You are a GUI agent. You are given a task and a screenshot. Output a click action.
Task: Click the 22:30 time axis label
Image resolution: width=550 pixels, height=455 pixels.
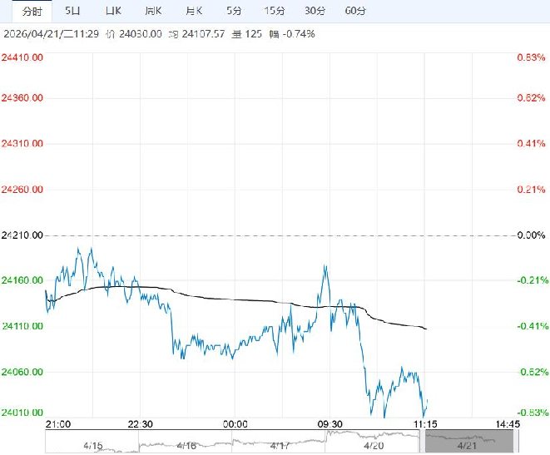pos(141,424)
